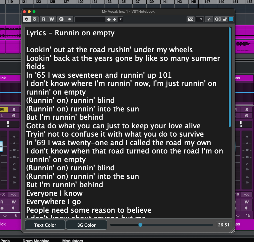
Task: Click the blue volume fader on left channel
Action: pos(1,146)
